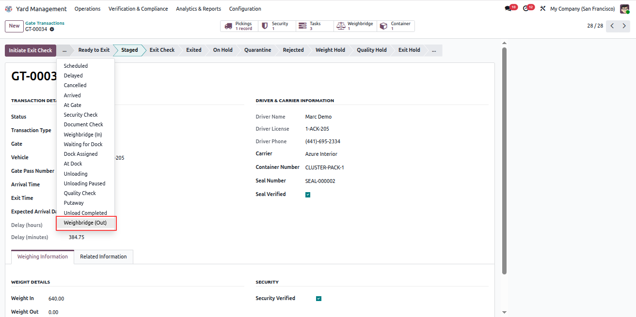
Task: Select Delayed in status dropdown
Action: (85, 75)
